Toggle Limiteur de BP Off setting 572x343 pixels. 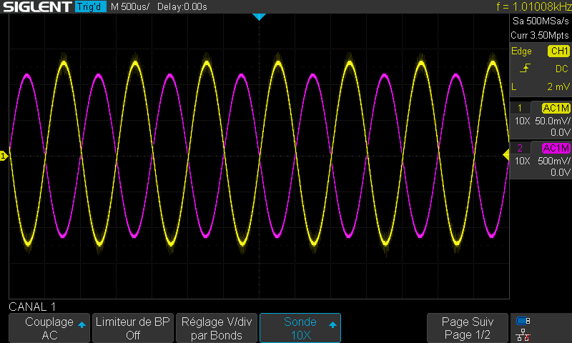132,328
